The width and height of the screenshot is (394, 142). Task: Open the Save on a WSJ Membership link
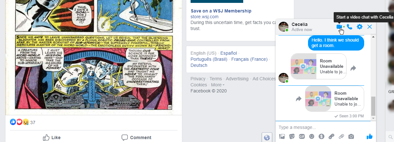click(221, 11)
